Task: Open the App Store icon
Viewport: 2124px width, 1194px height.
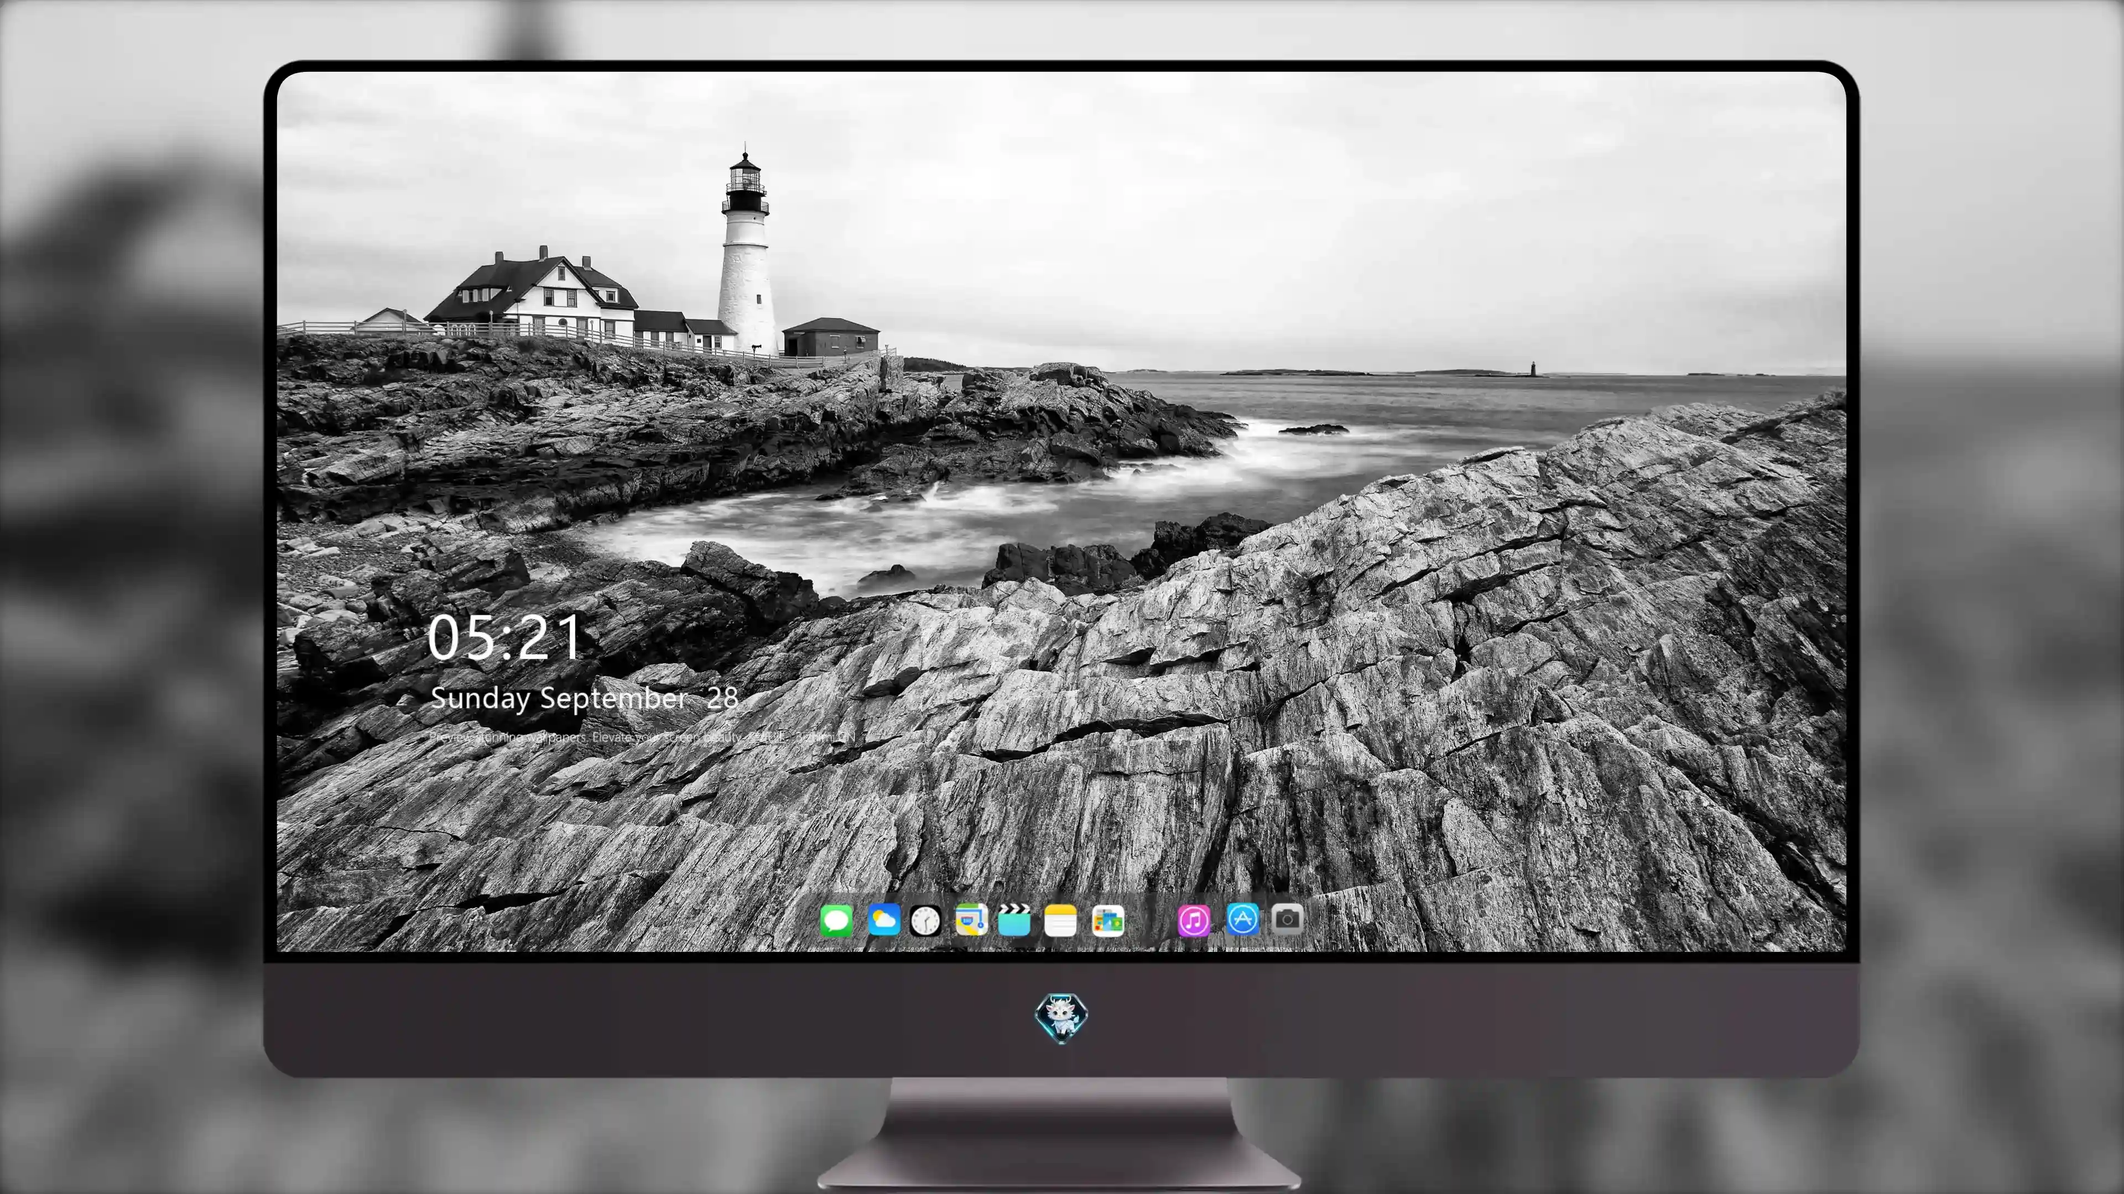Action: click(1242, 919)
